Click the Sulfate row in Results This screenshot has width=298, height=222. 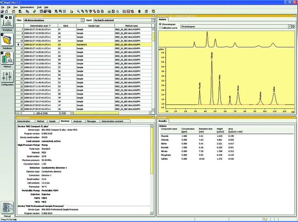(226, 159)
